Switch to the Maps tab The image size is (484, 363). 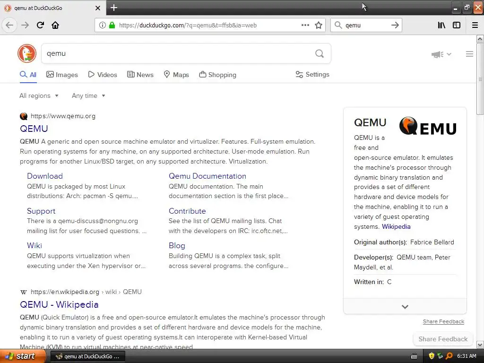(x=176, y=75)
